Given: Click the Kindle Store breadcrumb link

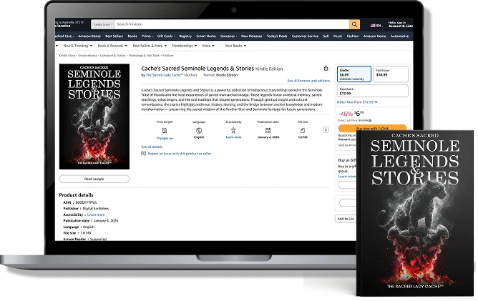Looking at the screenshot, I should (x=67, y=56).
